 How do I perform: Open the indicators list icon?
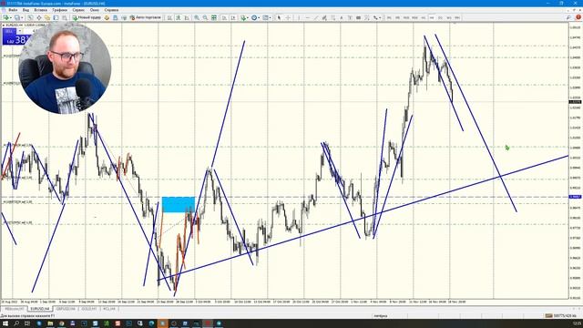click(243, 17)
